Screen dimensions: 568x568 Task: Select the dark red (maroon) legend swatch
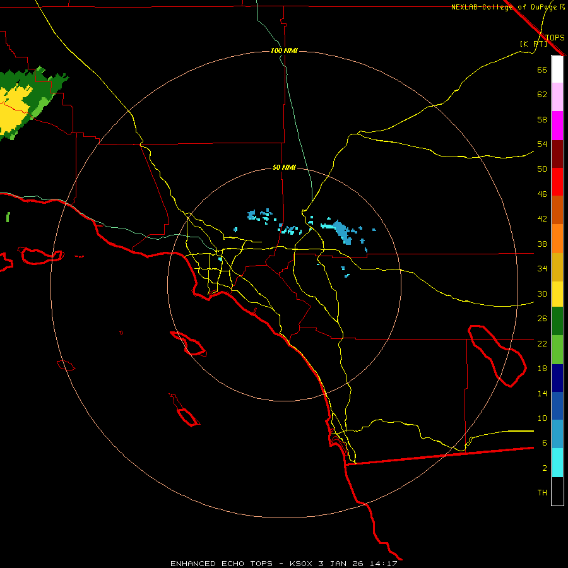pyautogui.click(x=557, y=154)
